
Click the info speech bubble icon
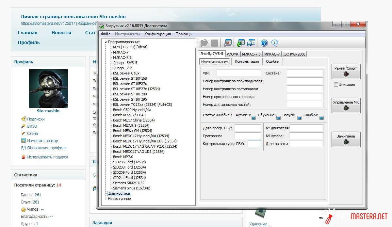click(274, 43)
